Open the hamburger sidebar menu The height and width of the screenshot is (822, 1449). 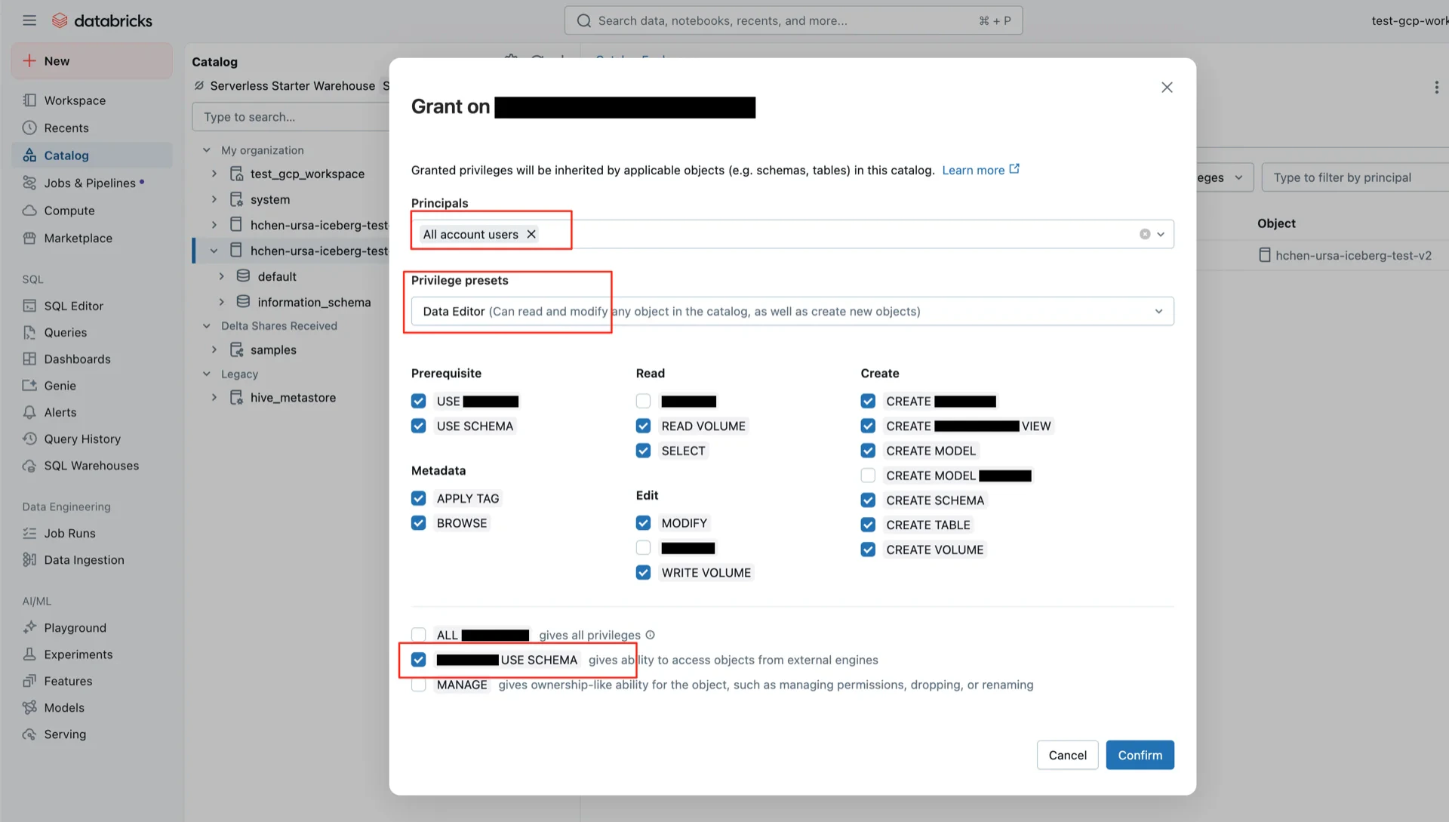tap(29, 20)
